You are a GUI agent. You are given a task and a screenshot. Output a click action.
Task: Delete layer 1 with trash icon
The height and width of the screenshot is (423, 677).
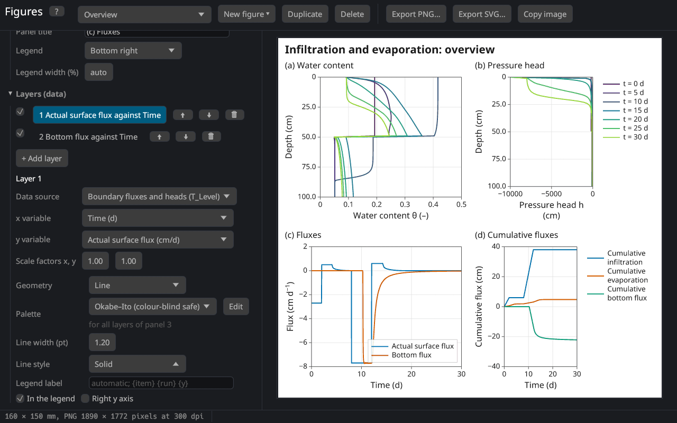[234, 115]
